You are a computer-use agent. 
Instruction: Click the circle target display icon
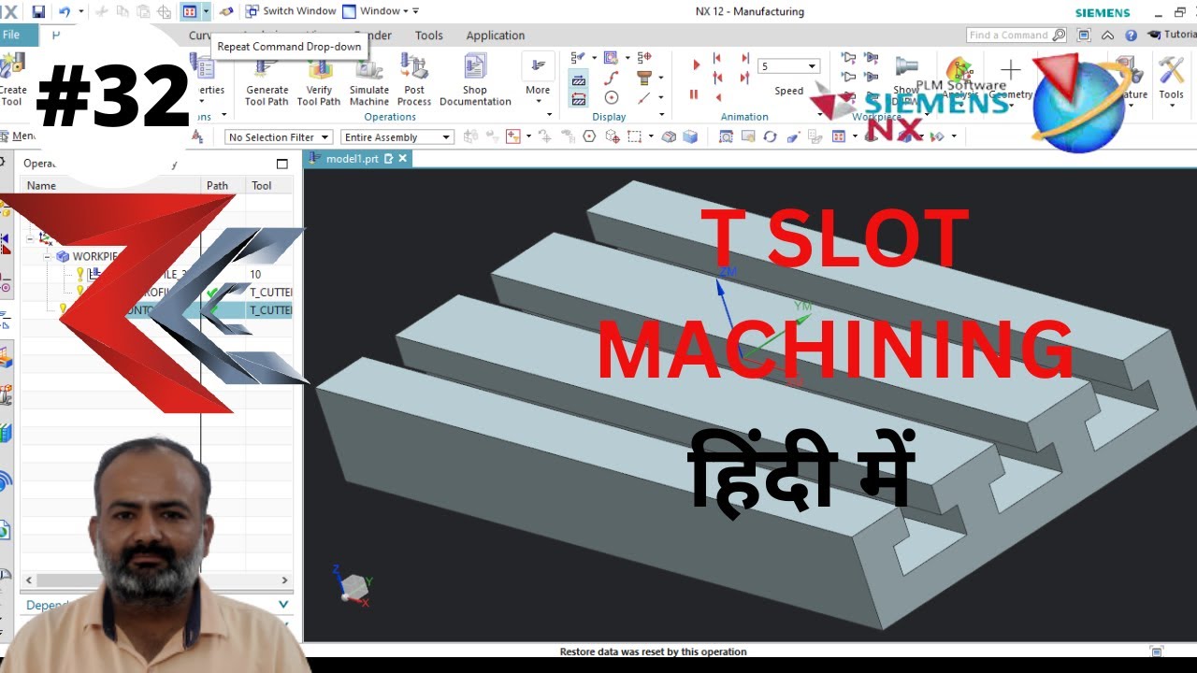tap(612, 97)
